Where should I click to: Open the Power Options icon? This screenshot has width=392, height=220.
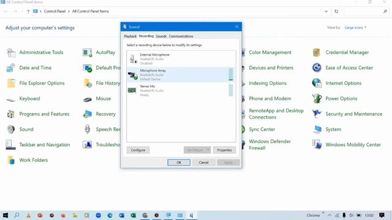[x=317, y=99]
